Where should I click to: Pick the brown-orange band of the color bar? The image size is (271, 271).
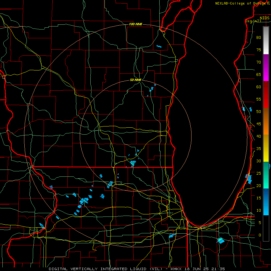click(266, 121)
